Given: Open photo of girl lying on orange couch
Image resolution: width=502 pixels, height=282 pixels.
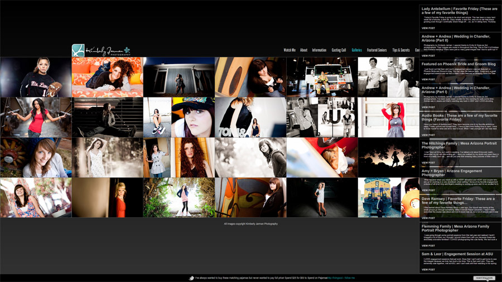Looking at the screenshot, I should 108,77.
